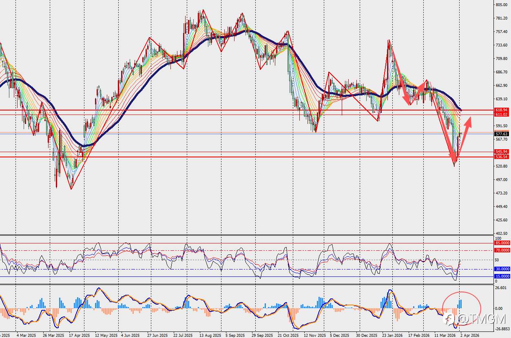
Task: Click the 520.80 price axis label
Action: pyautogui.click(x=501, y=166)
